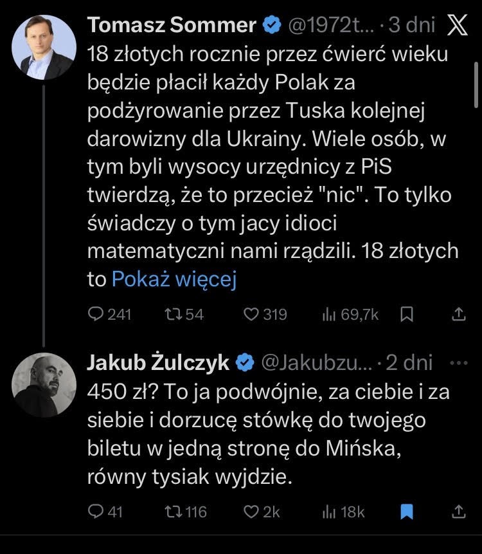
Task: Remove bookmark from Żulczyk's reply
Action: click(406, 512)
